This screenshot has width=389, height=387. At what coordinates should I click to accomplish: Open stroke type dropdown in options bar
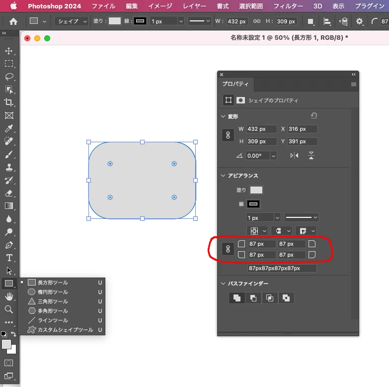pyautogui.click(x=199, y=21)
